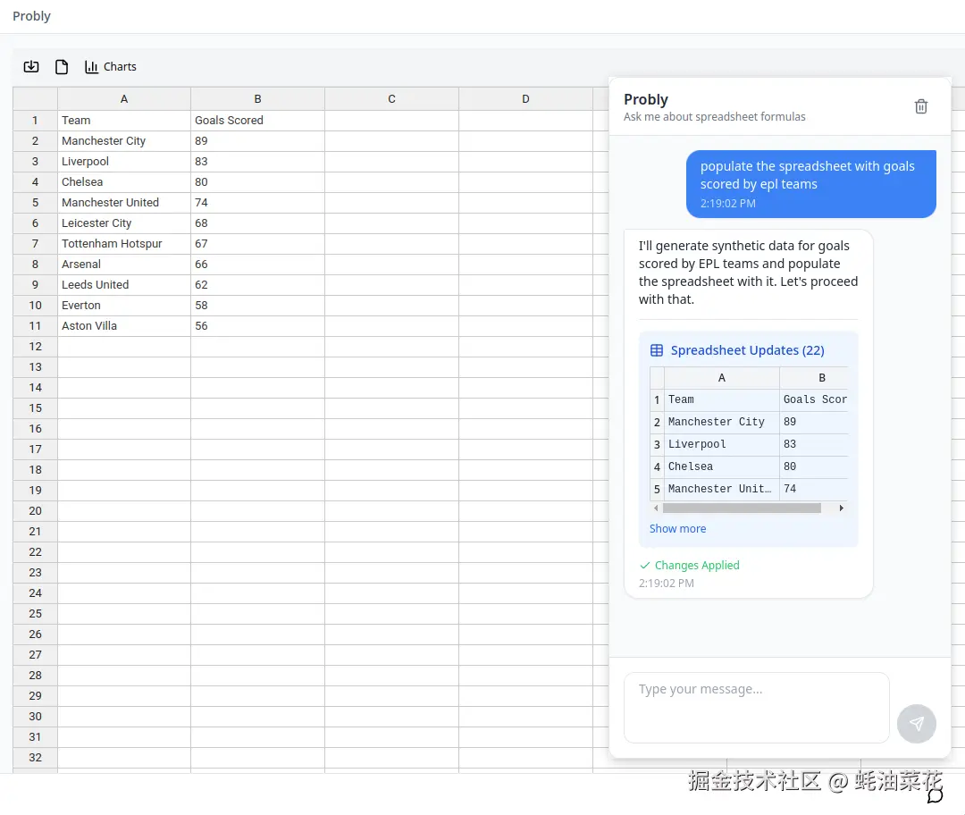Click the new document icon
Image resolution: width=965 pixels, height=815 pixels.
tap(62, 66)
